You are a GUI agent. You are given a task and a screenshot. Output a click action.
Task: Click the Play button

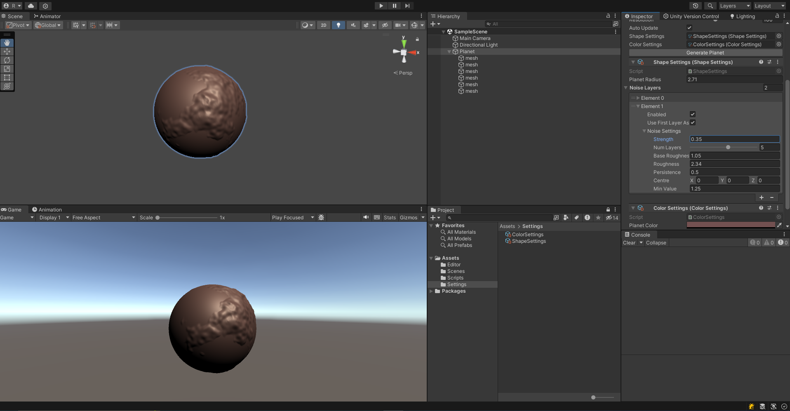click(381, 6)
